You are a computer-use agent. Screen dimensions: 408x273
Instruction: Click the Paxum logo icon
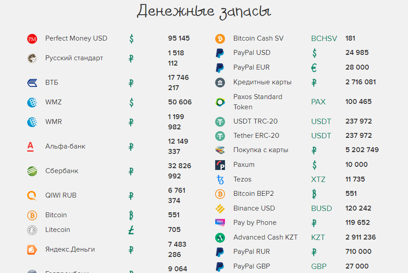point(220,165)
